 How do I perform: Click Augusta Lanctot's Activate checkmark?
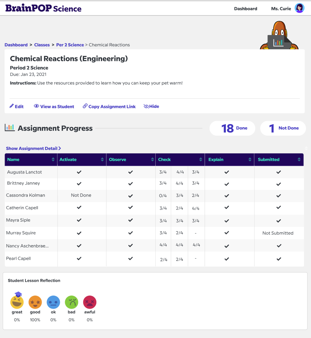[79, 172]
